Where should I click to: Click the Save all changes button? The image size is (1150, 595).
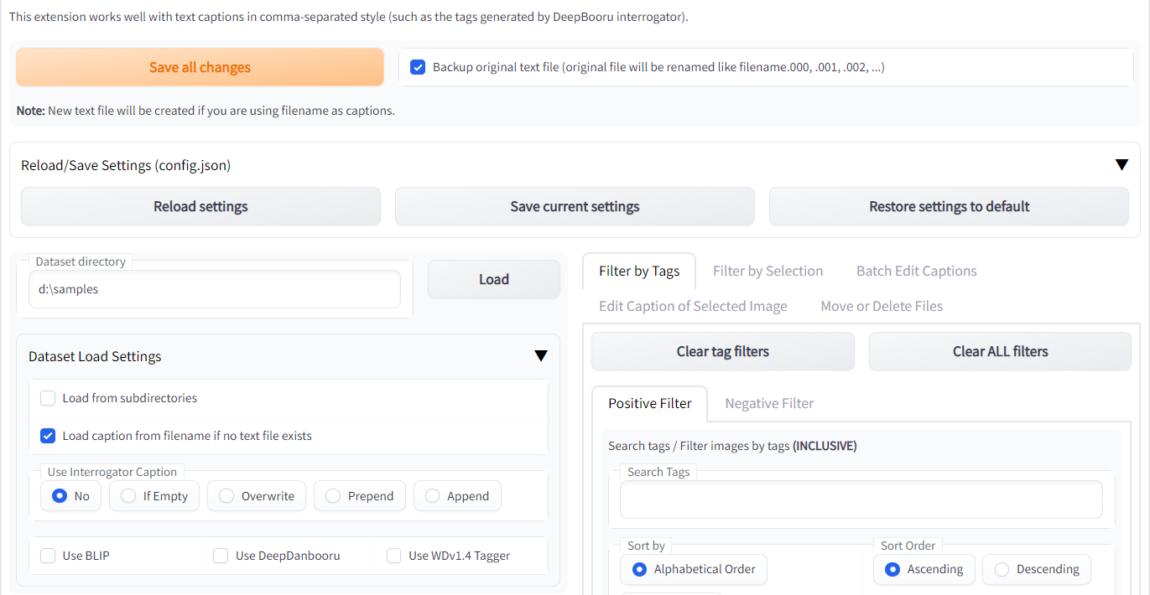click(x=200, y=67)
